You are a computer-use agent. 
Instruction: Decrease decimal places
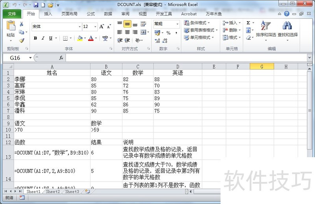tap(165, 41)
